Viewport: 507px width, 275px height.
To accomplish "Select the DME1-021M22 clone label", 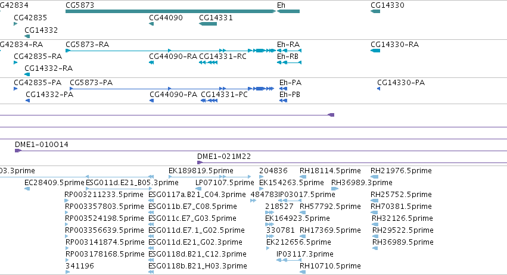I will (224, 157).
